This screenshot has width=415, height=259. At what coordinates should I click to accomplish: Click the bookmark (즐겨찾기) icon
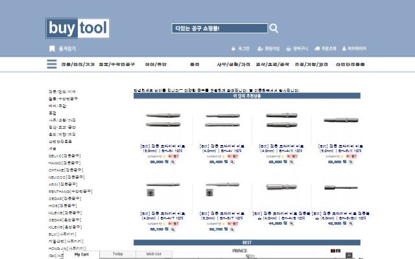[x=52, y=49]
